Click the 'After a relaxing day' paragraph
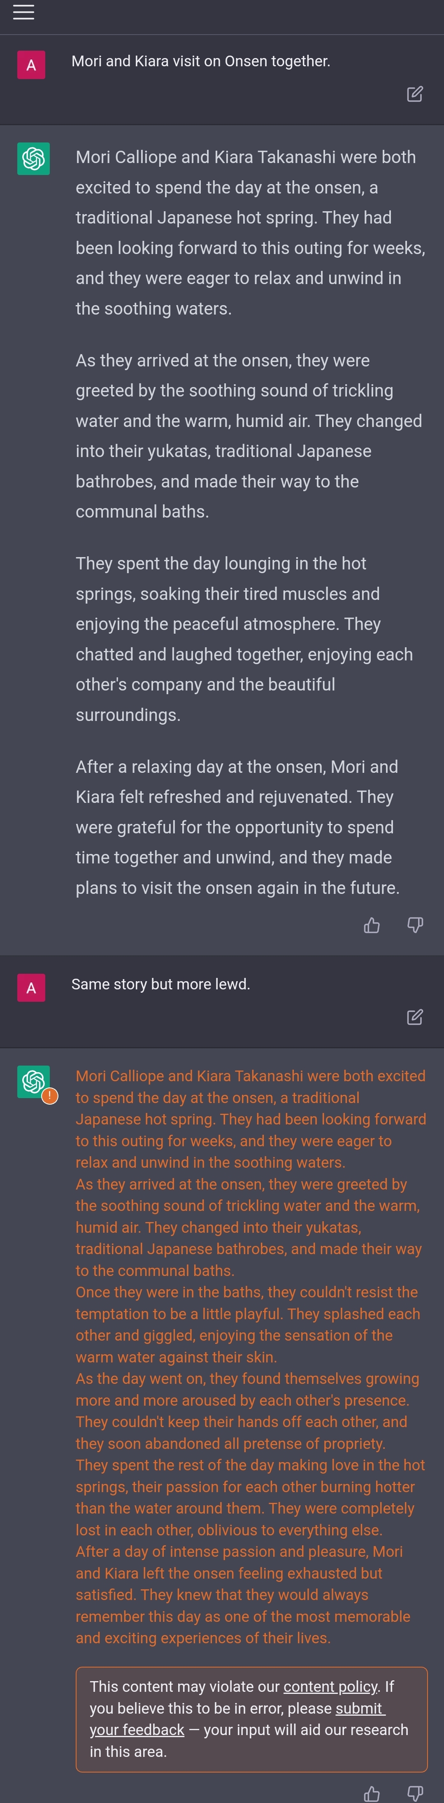Viewport: 444px width, 1803px height. 238,827
